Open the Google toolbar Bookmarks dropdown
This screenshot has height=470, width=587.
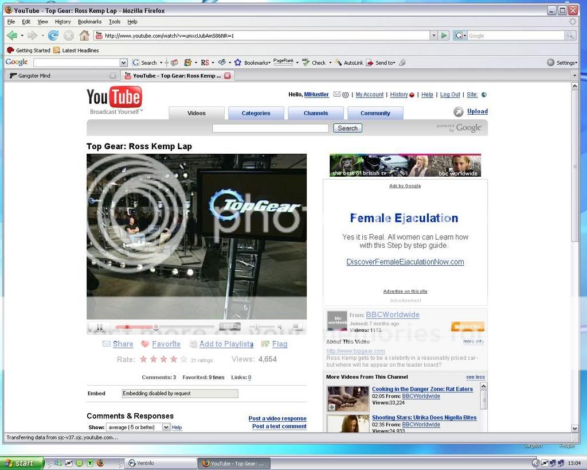[269, 63]
